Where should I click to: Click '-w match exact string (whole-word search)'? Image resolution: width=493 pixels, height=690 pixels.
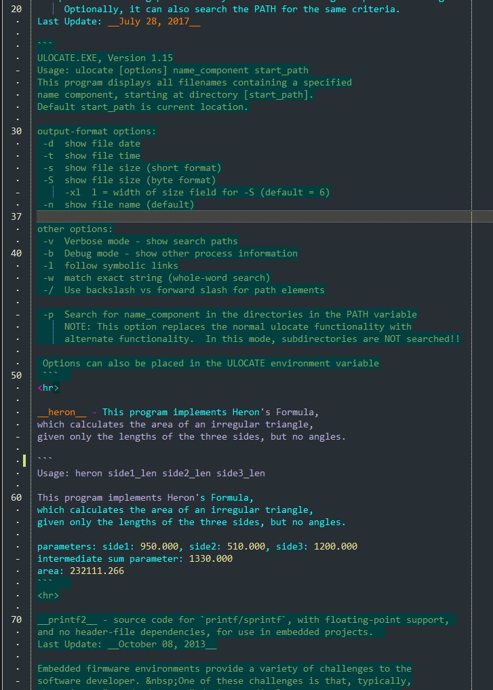coord(157,277)
